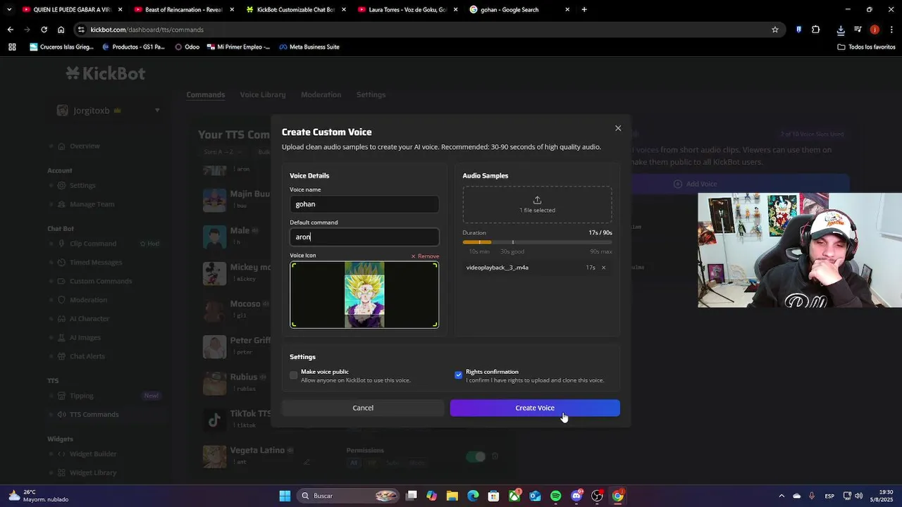Image resolution: width=902 pixels, height=507 pixels.
Task: Click the audio upload icon
Action: 537,200
